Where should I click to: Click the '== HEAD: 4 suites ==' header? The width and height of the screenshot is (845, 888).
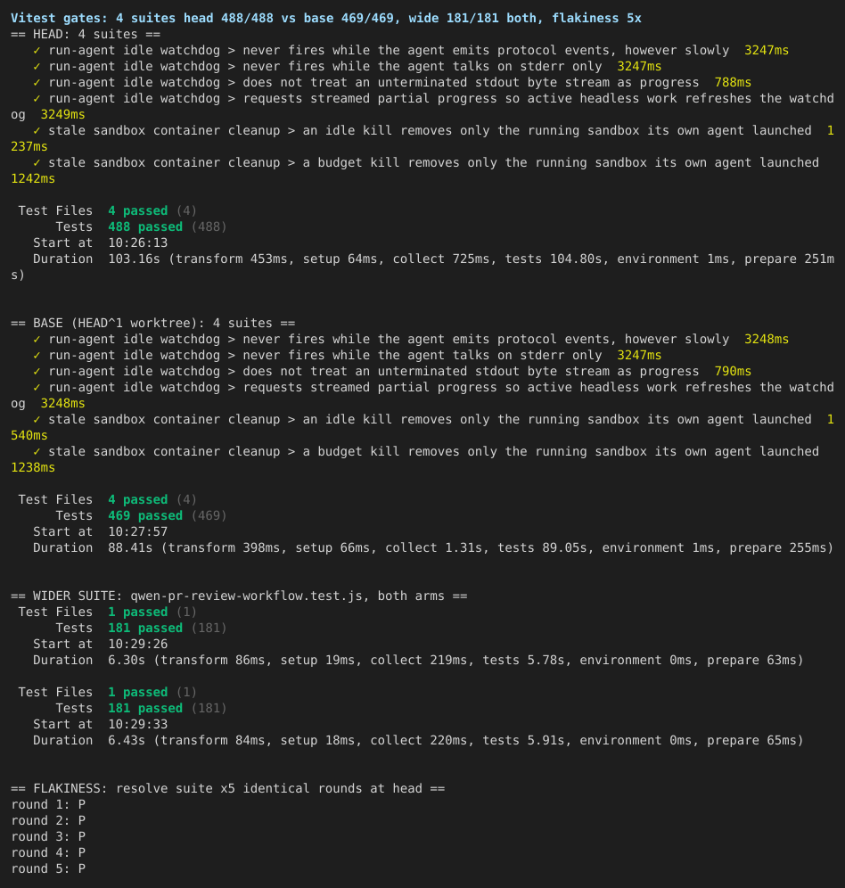click(86, 35)
